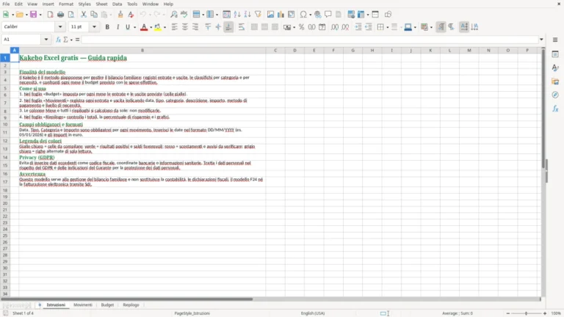
Task: Open the sidebar Gallery panel icon
Action: coord(555,81)
